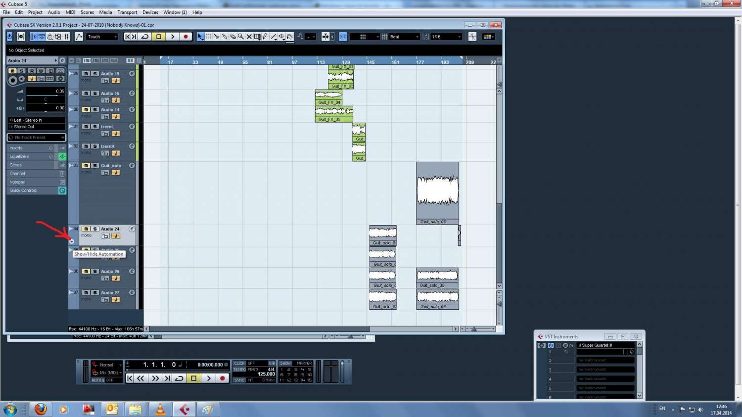Open the MIDI menu
Viewport: 742px width, 417px height.
(71, 12)
